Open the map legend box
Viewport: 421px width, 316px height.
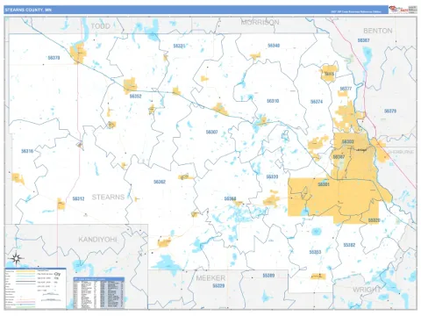coord(35,288)
